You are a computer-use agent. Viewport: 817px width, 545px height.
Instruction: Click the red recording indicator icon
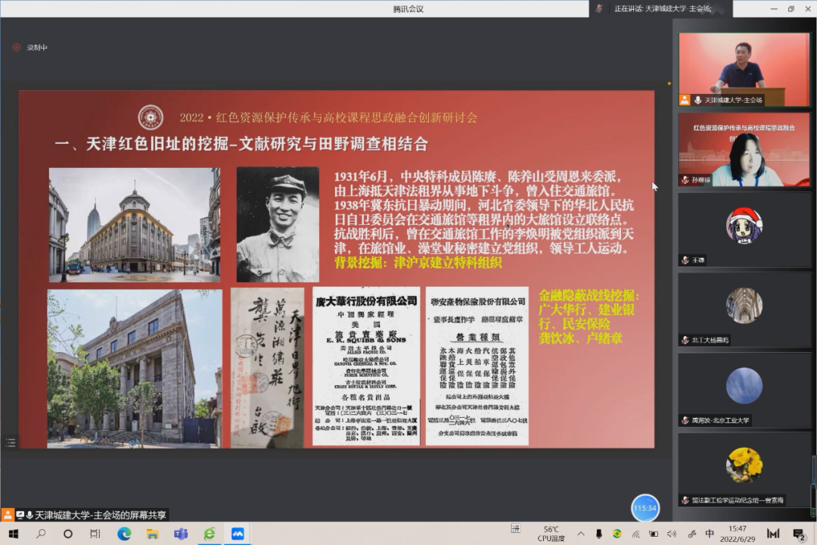pyautogui.click(x=17, y=48)
